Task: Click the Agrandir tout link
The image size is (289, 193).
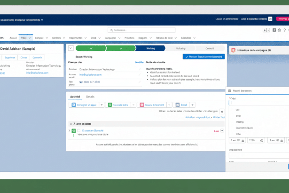Action: 203,117
